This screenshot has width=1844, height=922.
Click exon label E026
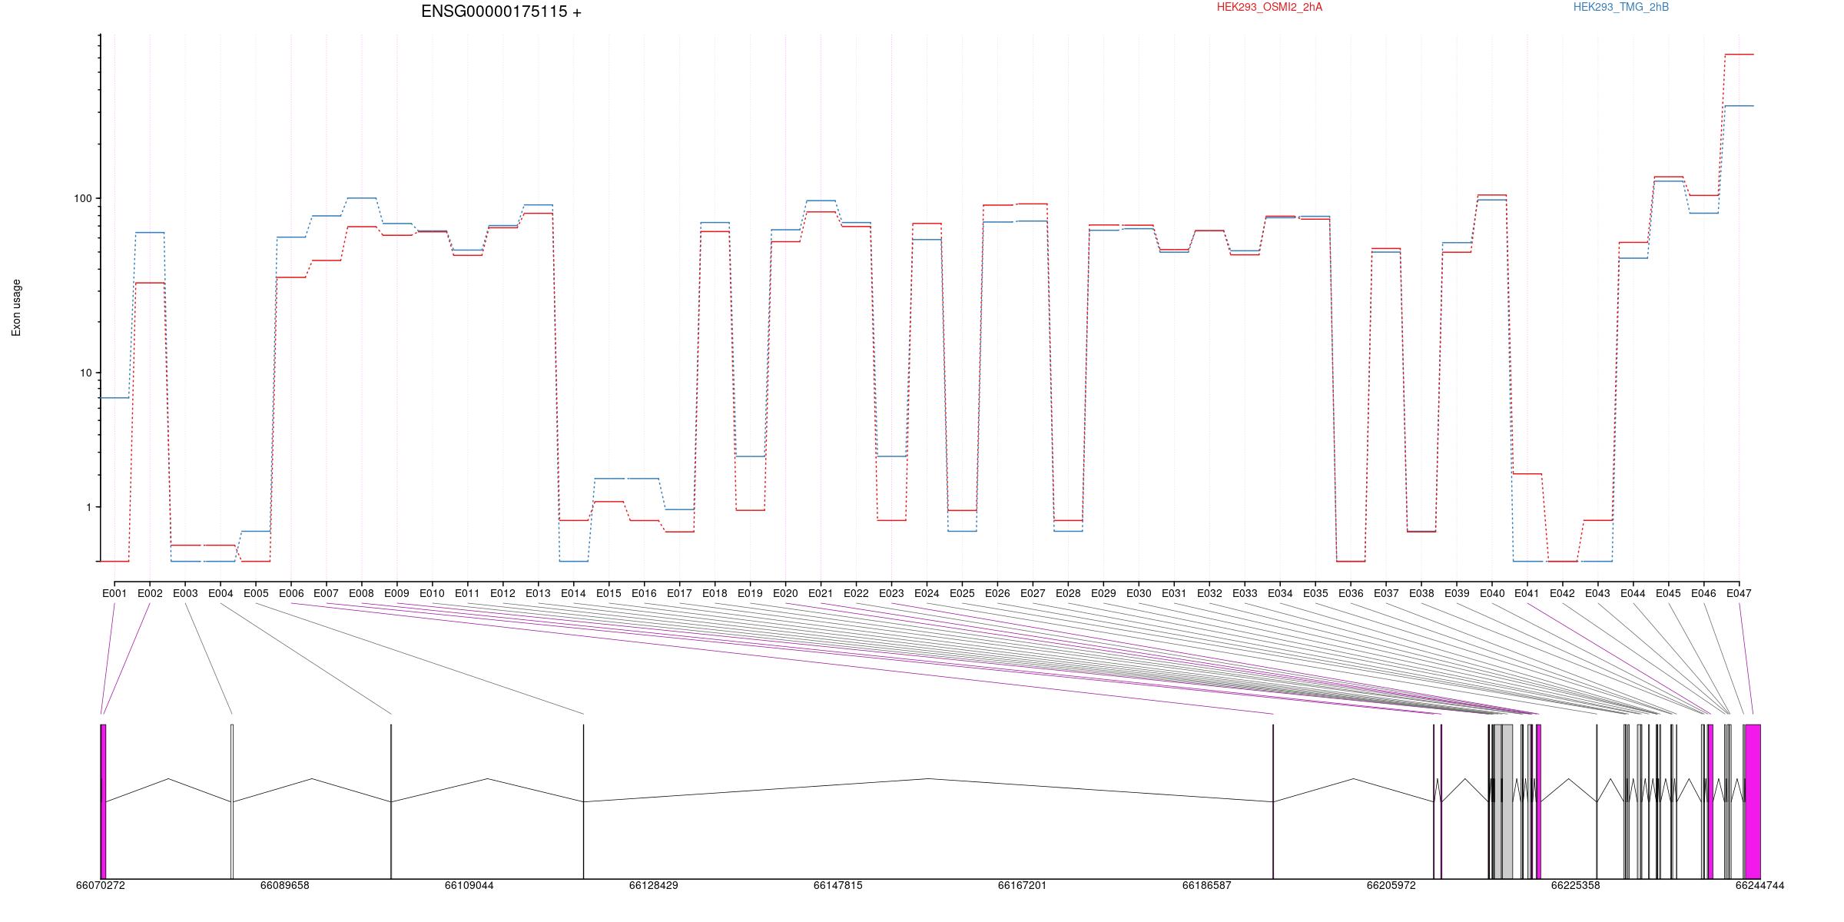998,593
